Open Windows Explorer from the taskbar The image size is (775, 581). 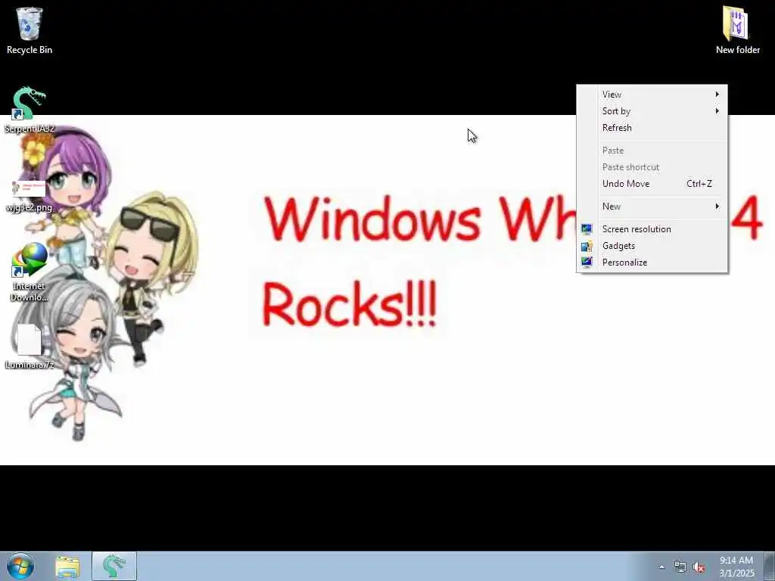point(67,567)
